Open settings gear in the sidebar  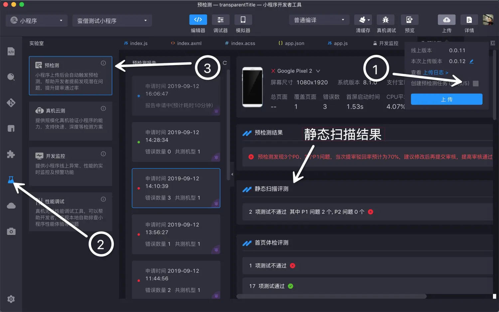click(11, 299)
